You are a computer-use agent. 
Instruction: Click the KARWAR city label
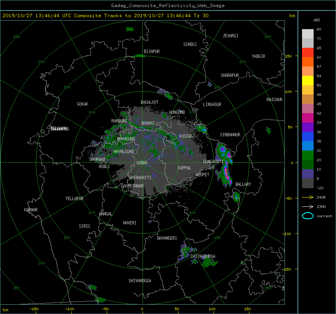[x=31, y=210]
